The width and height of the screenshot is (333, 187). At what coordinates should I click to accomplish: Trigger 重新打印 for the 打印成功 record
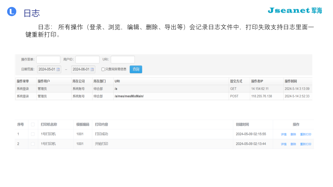pyautogui.click(x=305, y=134)
